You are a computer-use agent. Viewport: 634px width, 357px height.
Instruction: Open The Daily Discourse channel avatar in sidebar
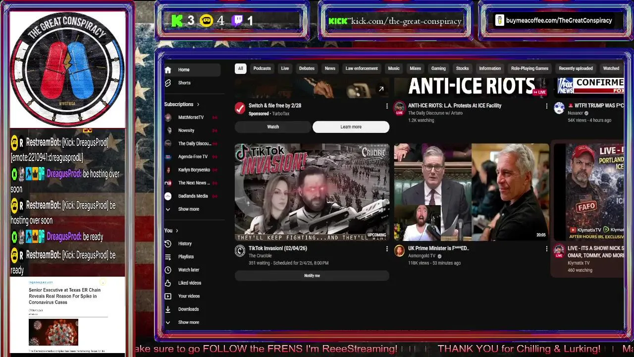click(168, 144)
